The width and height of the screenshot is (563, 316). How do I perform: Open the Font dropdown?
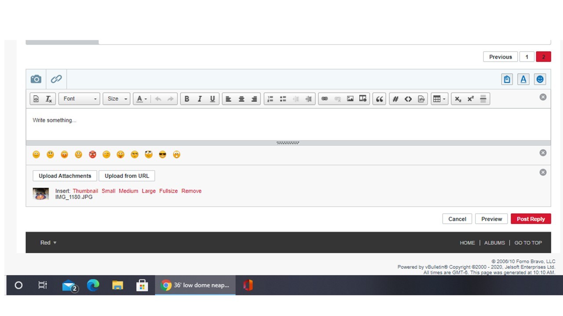(79, 99)
